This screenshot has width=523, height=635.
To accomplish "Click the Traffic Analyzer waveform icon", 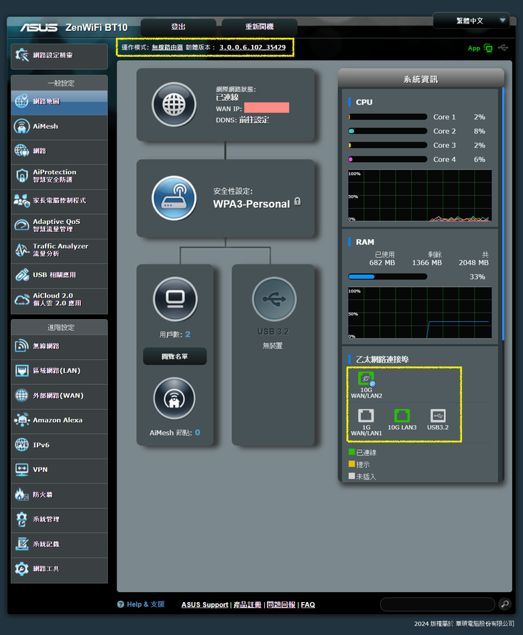I will (x=22, y=251).
